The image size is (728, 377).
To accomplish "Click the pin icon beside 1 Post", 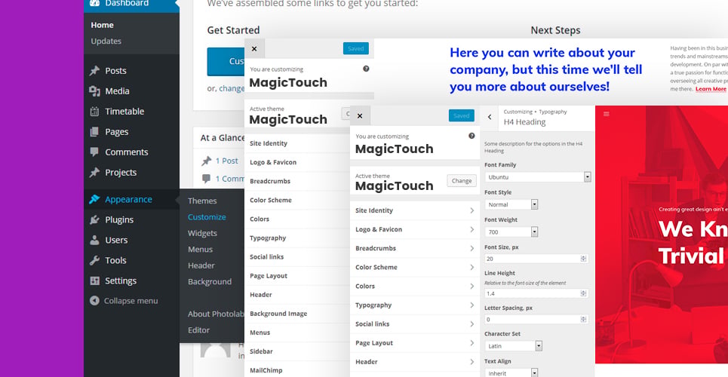I will 206,161.
